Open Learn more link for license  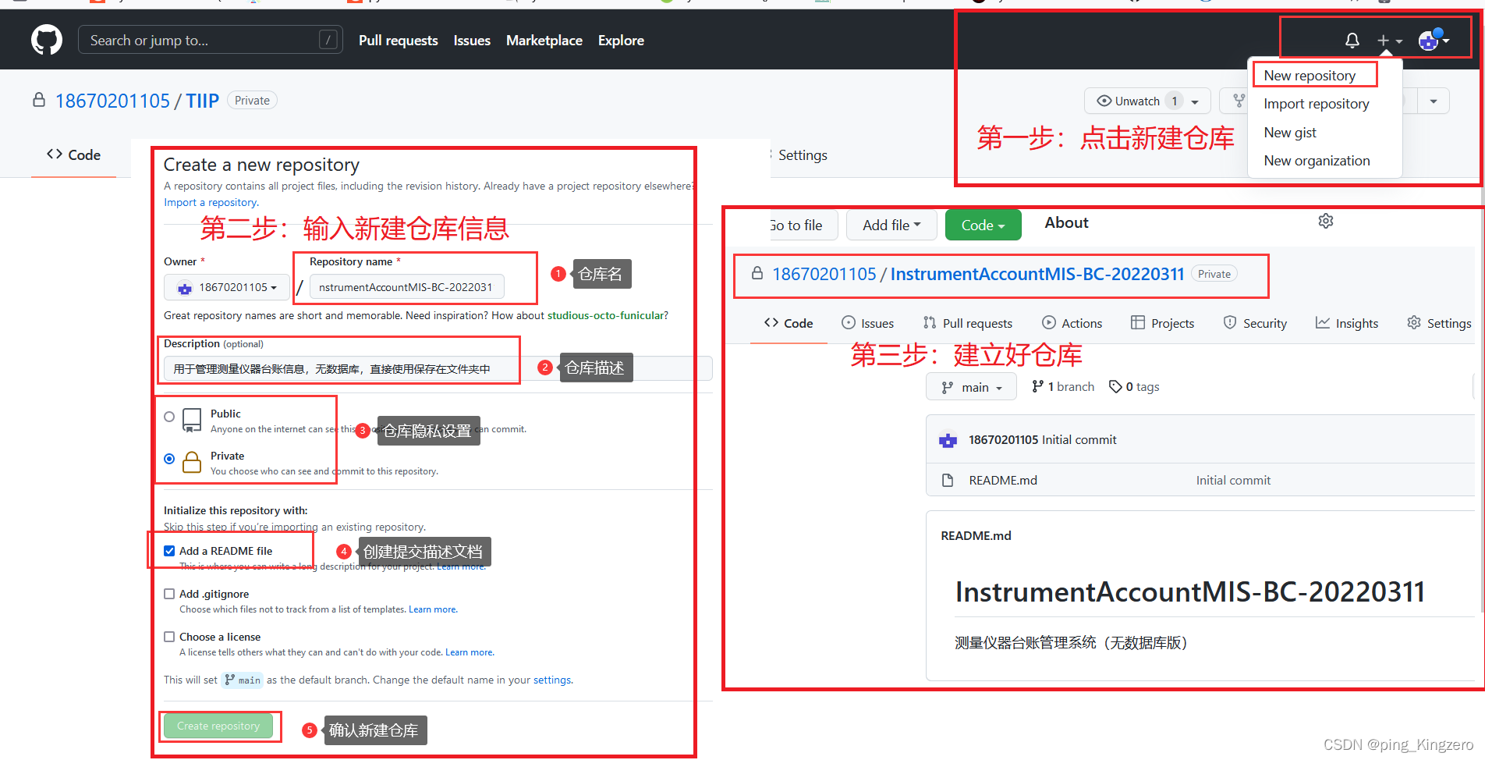coord(470,652)
